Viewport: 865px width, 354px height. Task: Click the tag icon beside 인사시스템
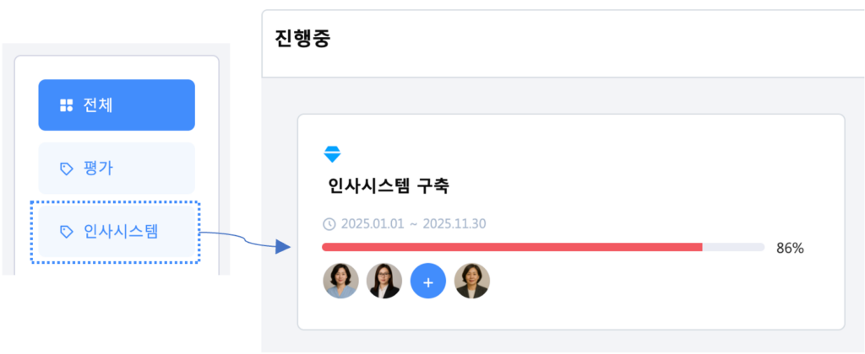tap(66, 231)
